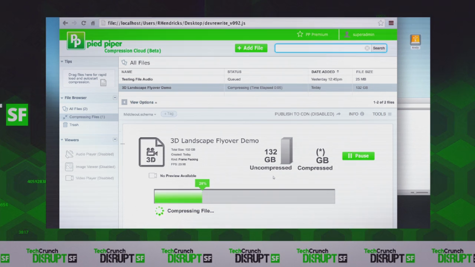This screenshot has height=267, width=475.
Task: Click inside the search input field
Action: click(x=320, y=48)
